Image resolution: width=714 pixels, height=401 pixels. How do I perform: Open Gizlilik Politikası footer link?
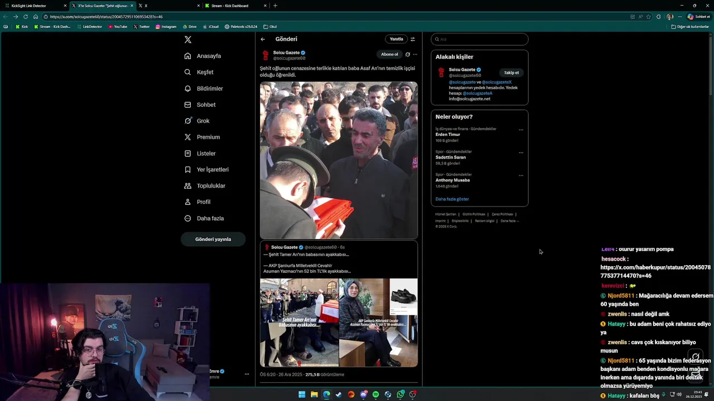pos(474,214)
